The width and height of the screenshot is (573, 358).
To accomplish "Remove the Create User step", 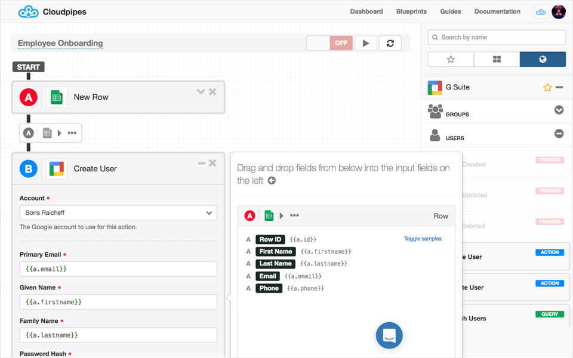I will pos(212,163).
